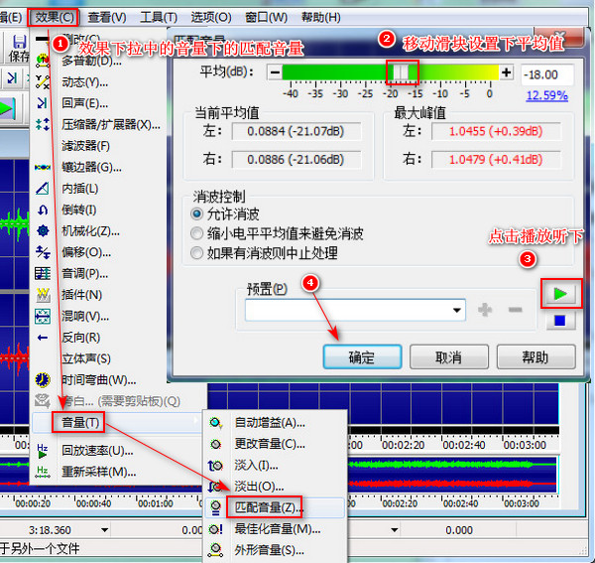Select 缩小电平平均值来避免消波 option
The height and width of the screenshot is (563, 595).
196,233
